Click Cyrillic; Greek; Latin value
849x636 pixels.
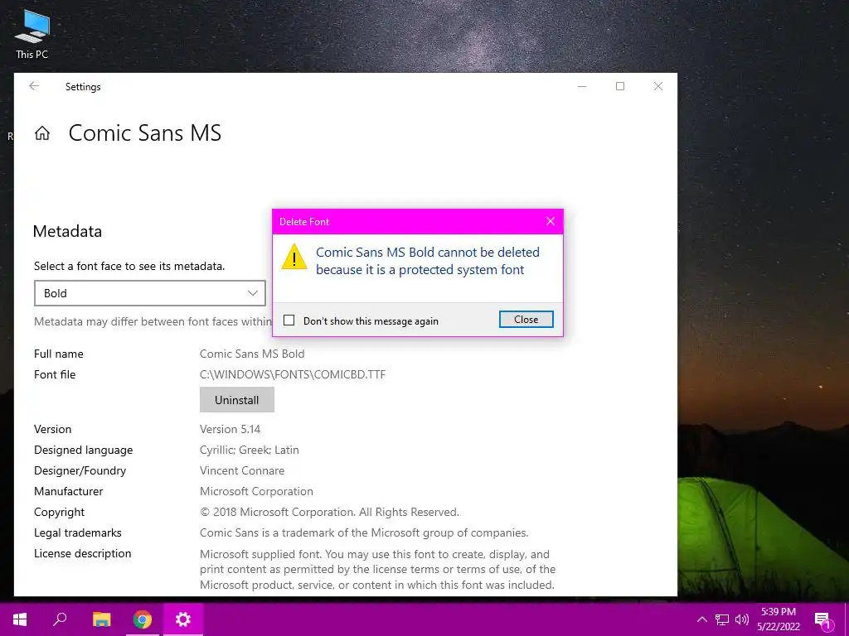pos(249,450)
